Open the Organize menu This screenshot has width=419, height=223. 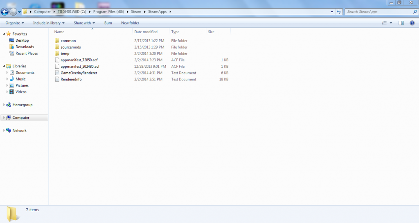pyautogui.click(x=15, y=23)
